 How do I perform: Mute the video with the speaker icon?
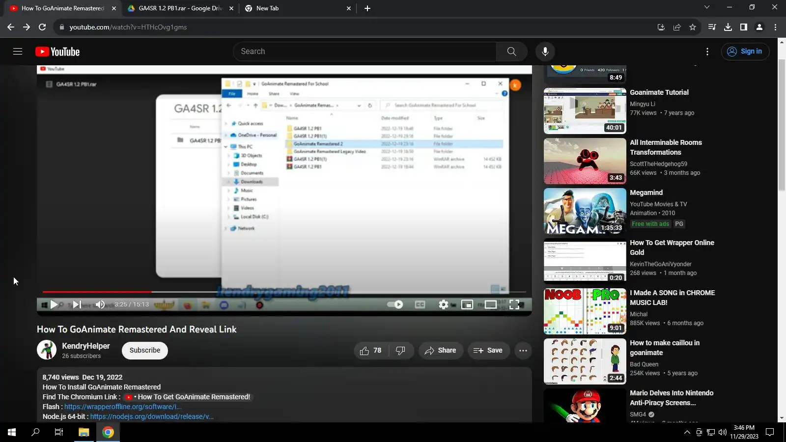click(x=100, y=304)
